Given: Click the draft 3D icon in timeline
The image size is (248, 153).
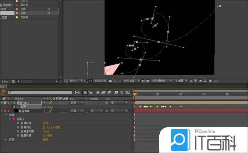Looking at the screenshot, I should point(91,93).
